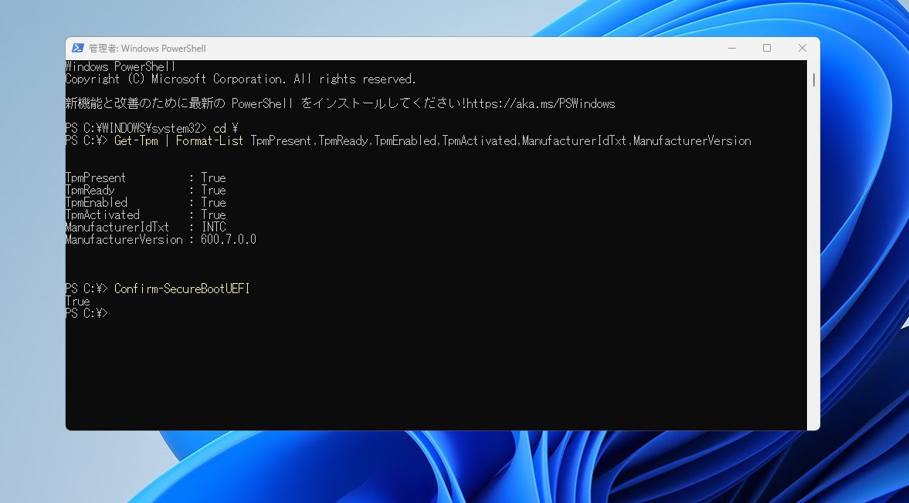Click the 'TpmActivated' output row label
Viewport: 909px width, 503px height.
pyautogui.click(x=103, y=214)
